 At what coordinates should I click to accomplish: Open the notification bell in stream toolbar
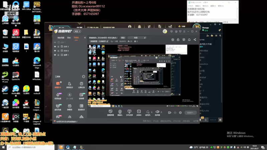[x=189, y=40]
